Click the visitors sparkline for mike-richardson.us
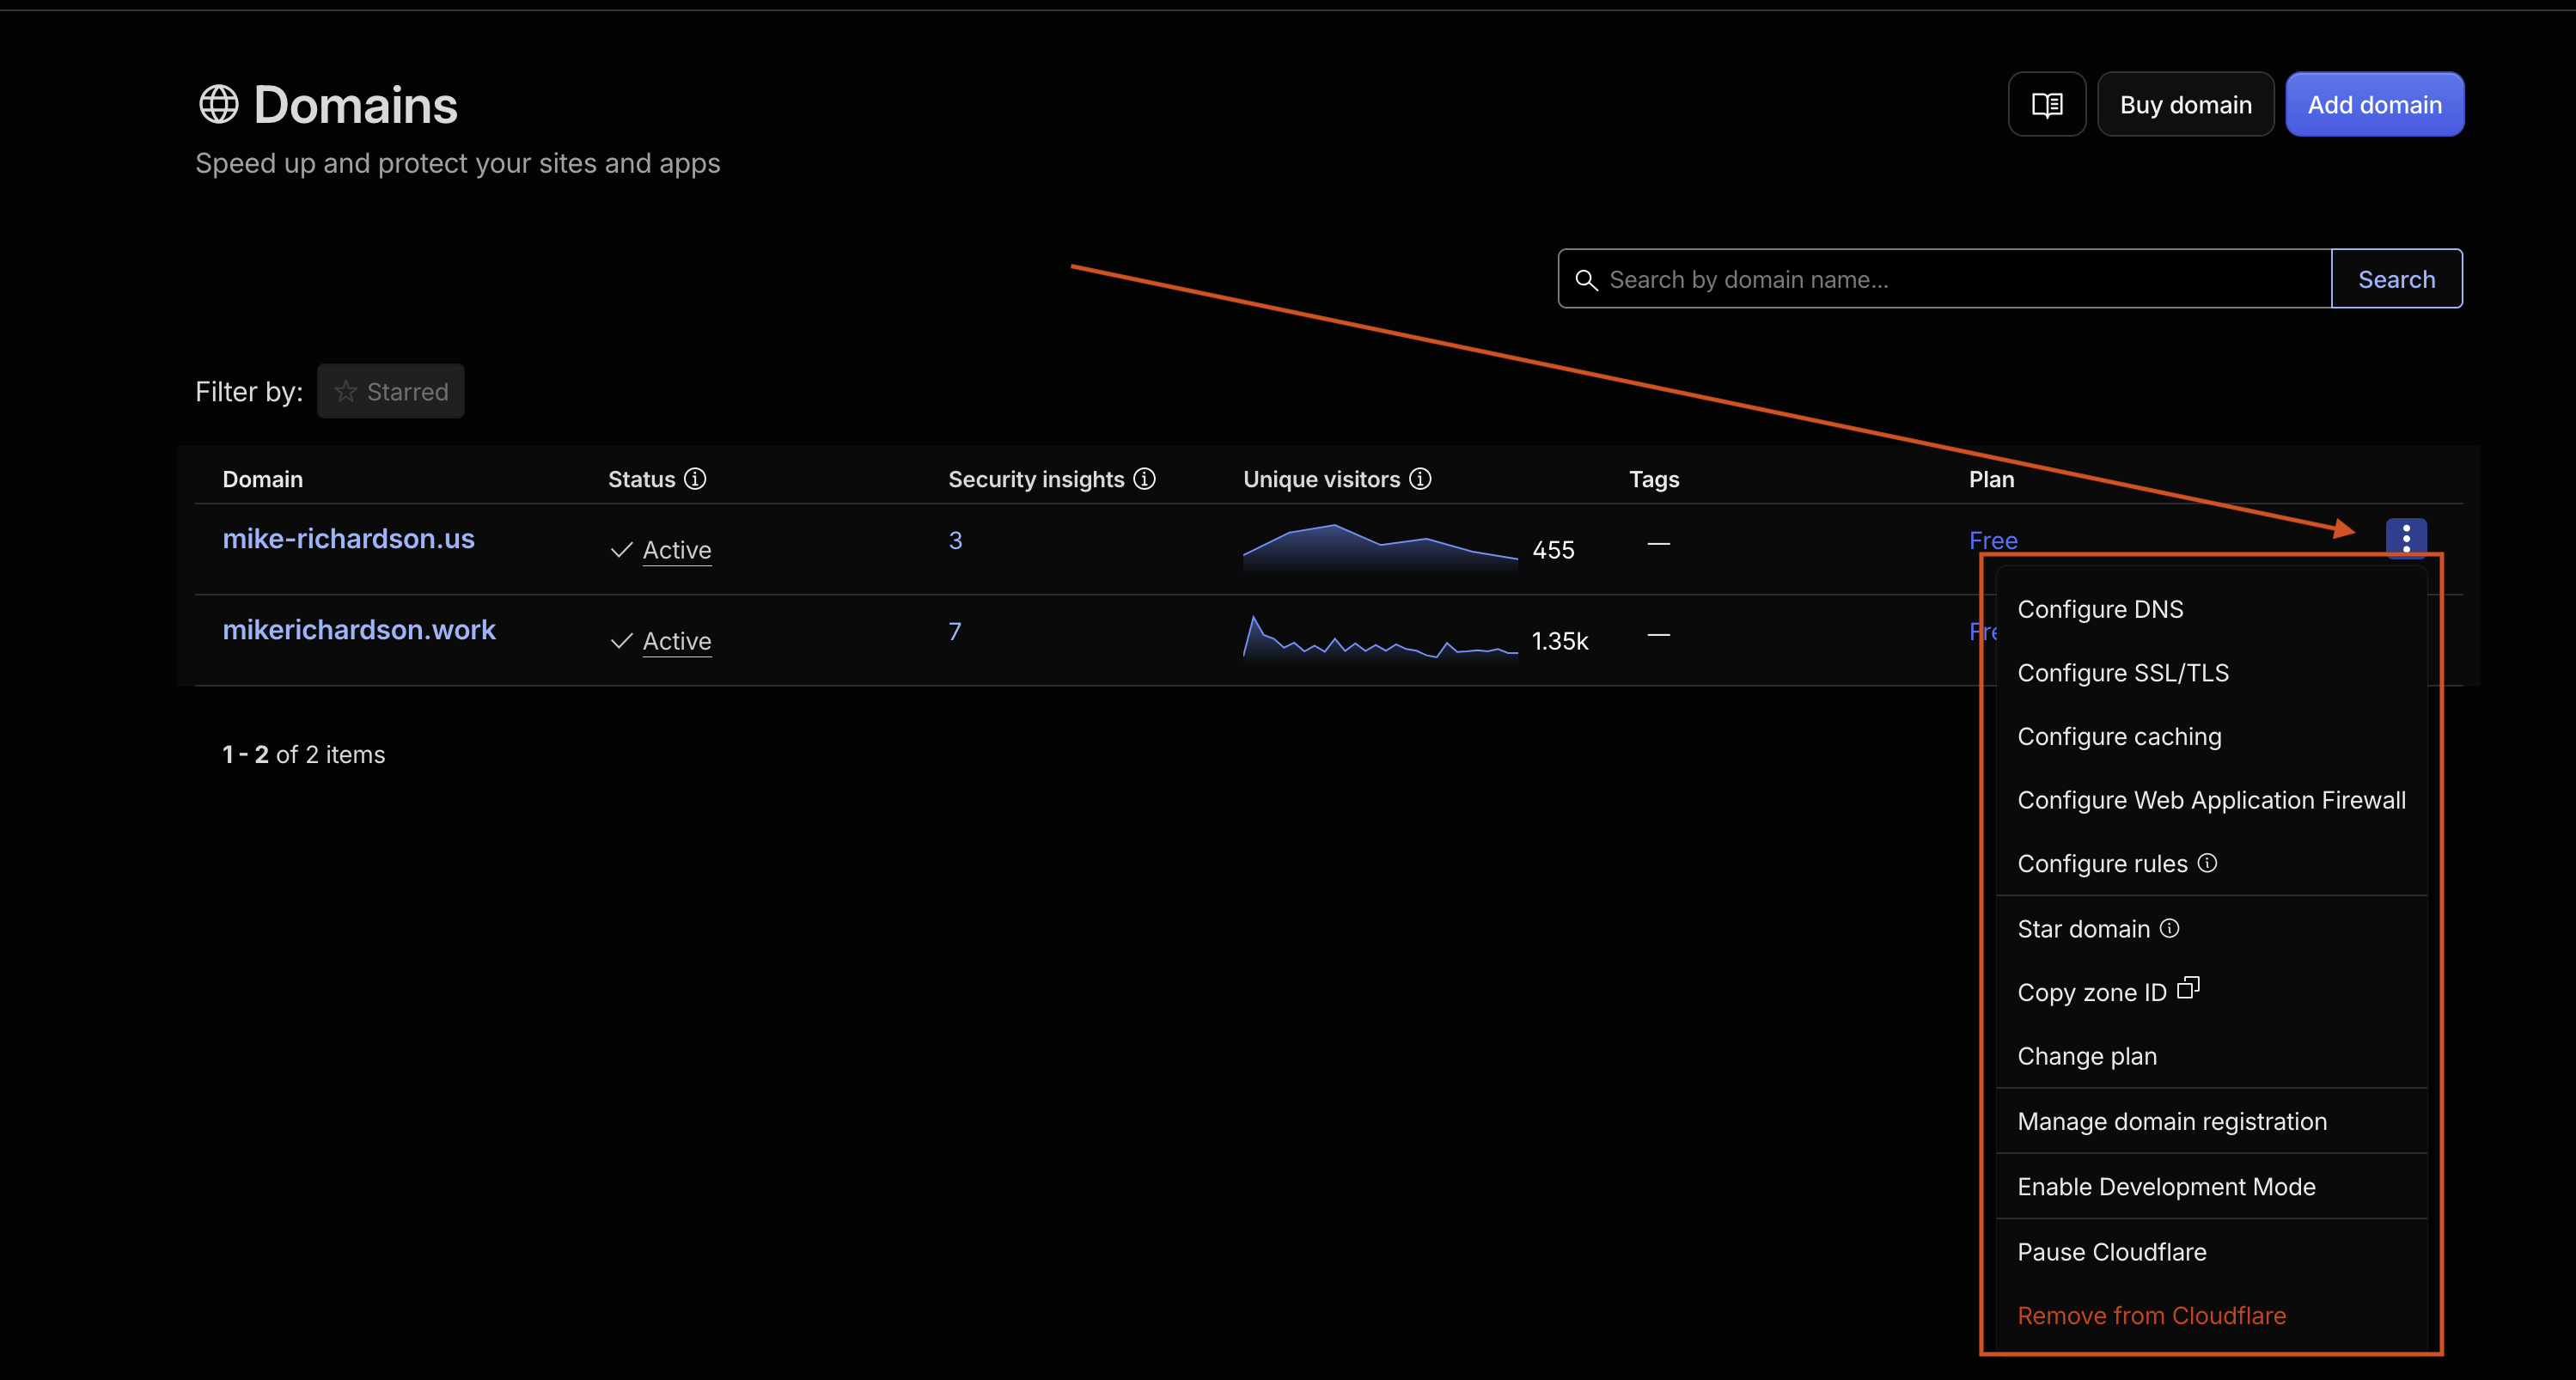 point(1380,547)
